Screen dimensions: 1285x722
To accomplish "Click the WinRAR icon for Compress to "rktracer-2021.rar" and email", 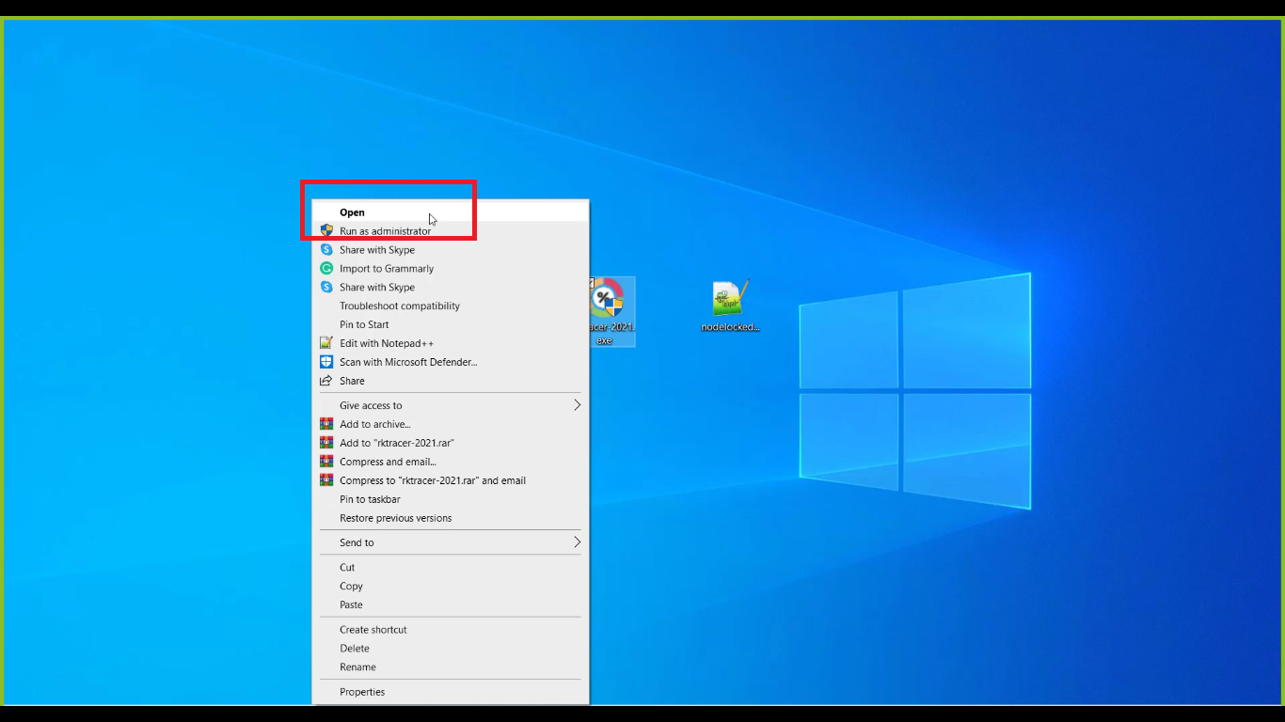I will [326, 480].
